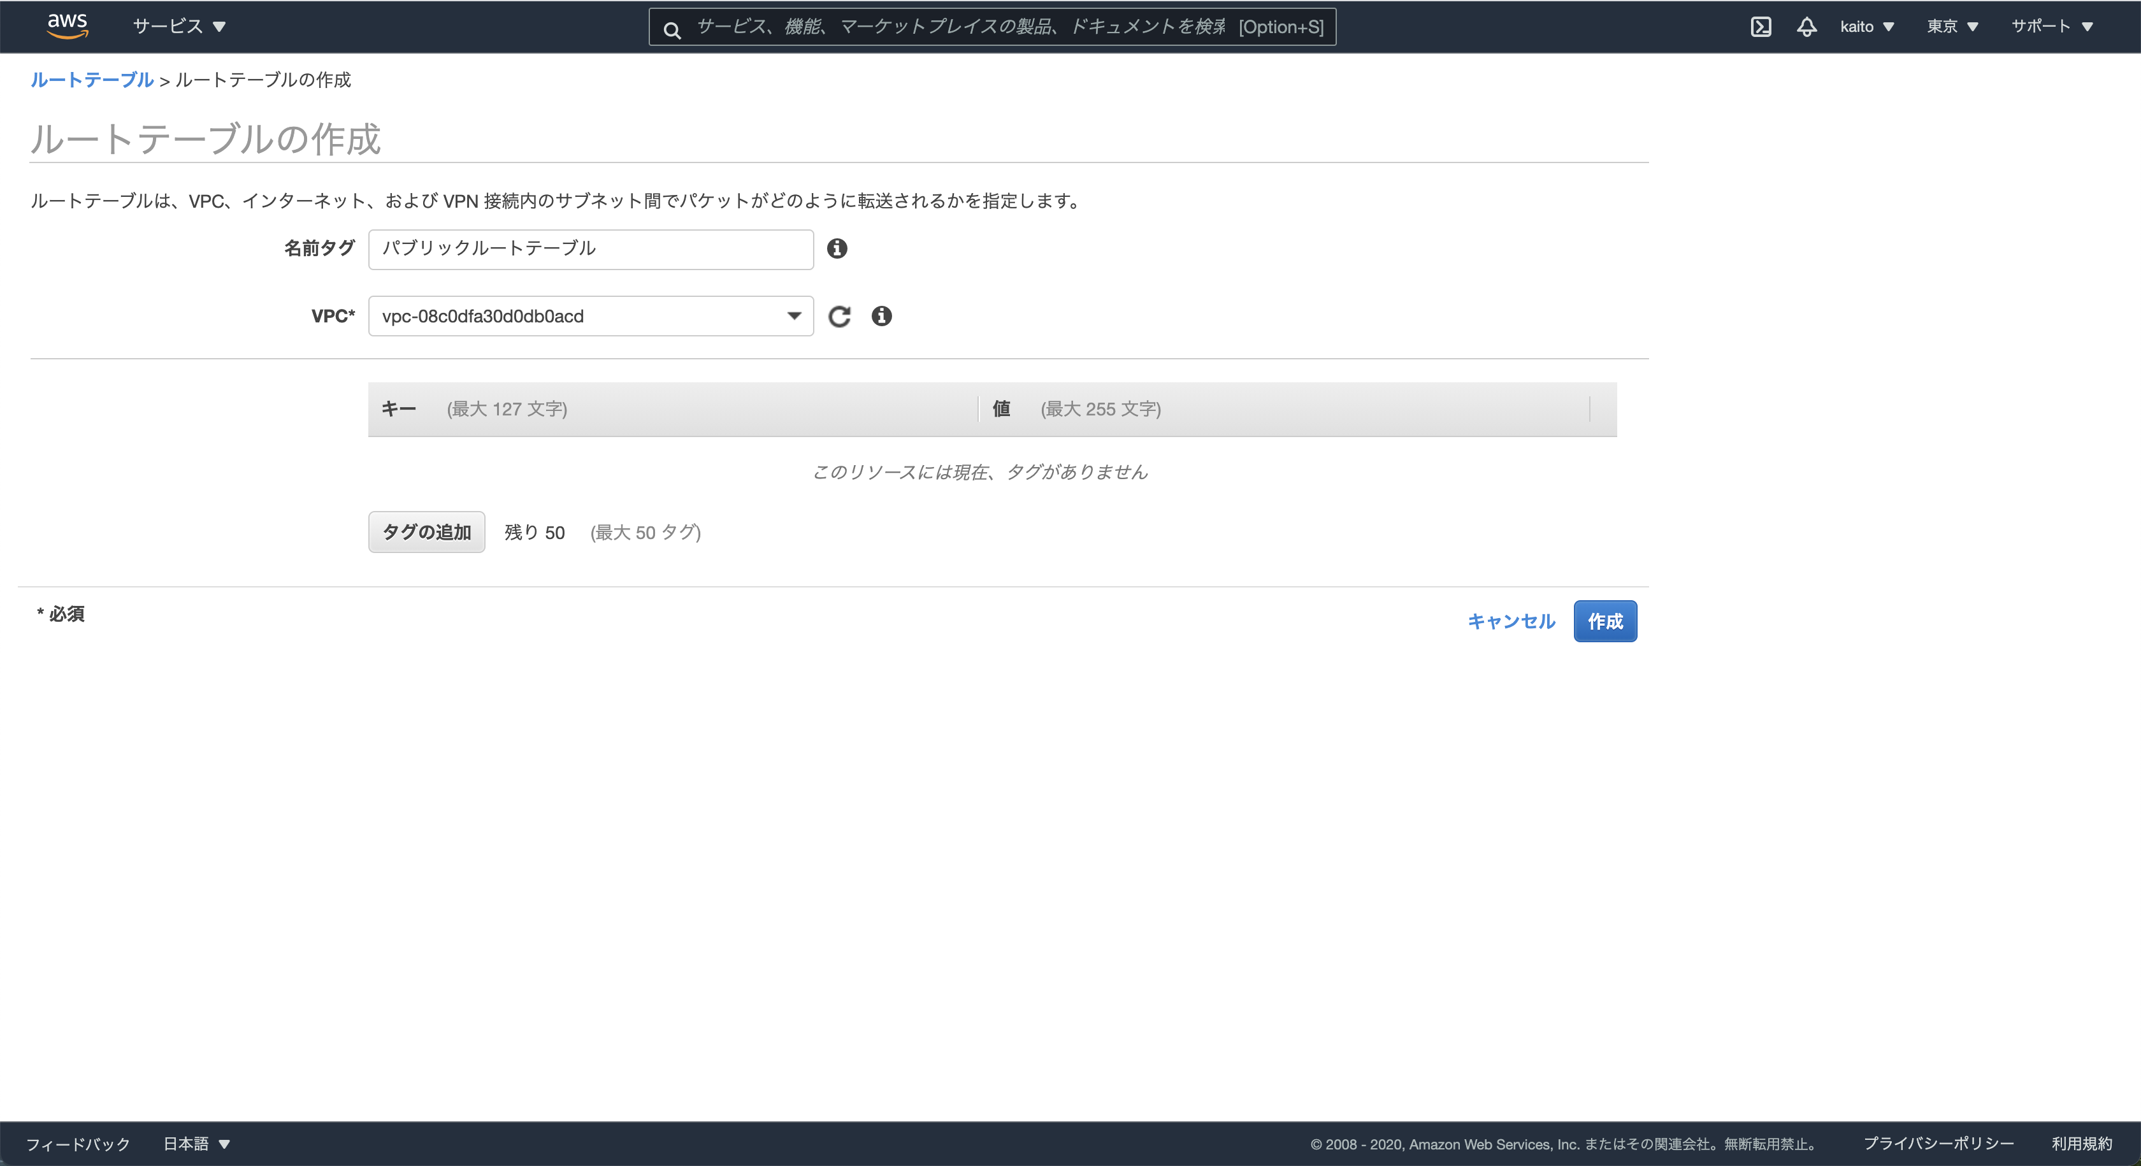Click the search magnifier icon
The width and height of the screenshot is (2141, 1166).
672,30
